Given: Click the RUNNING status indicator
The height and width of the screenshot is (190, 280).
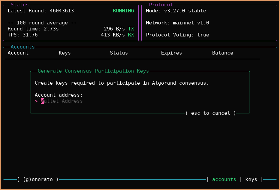Looking at the screenshot, I should (x=123, y=11).
